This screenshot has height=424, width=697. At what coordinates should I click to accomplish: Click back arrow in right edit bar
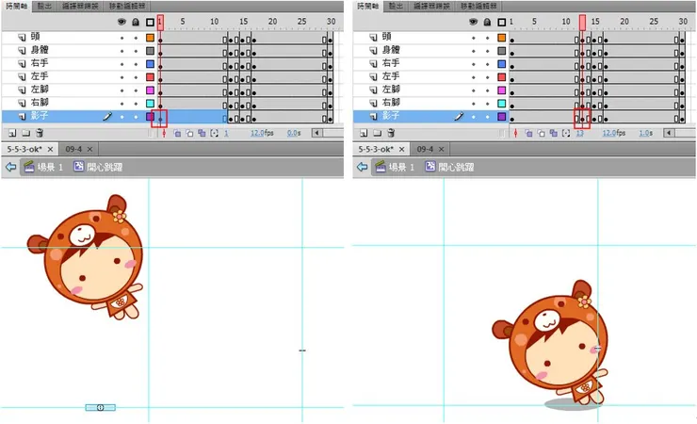coord(363,167)
